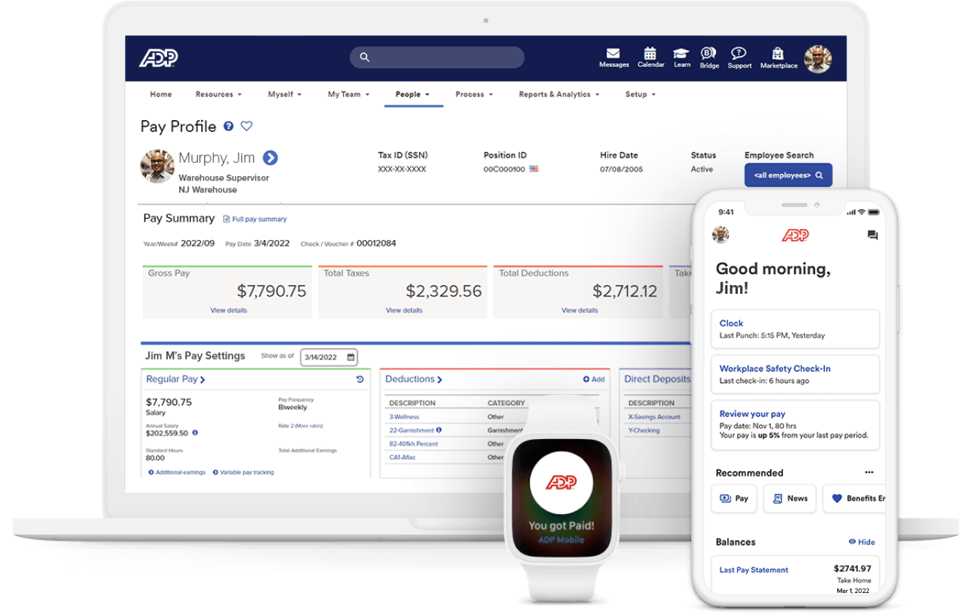Favorite Pay Profile with heart icon
The width and height of the screenshot is (972, 615).
click(247, 126)
